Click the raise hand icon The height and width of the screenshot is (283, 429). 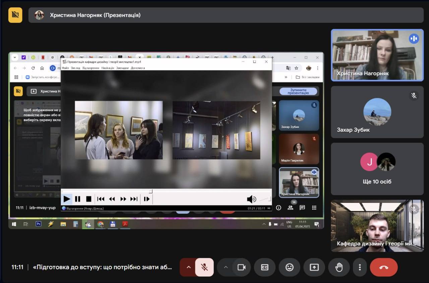tap(339, 267)
